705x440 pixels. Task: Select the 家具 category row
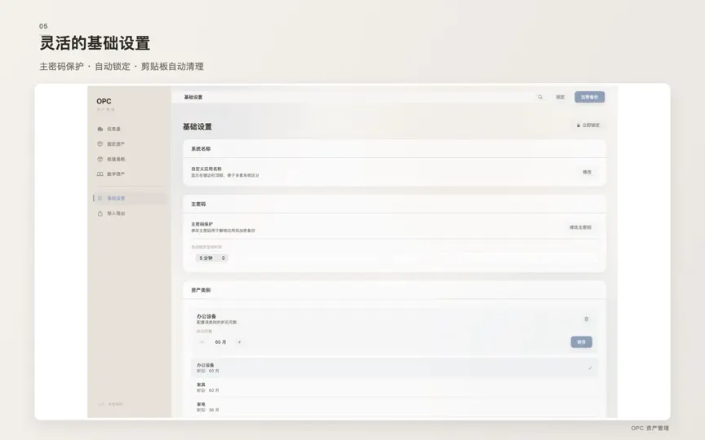(395, 388)
